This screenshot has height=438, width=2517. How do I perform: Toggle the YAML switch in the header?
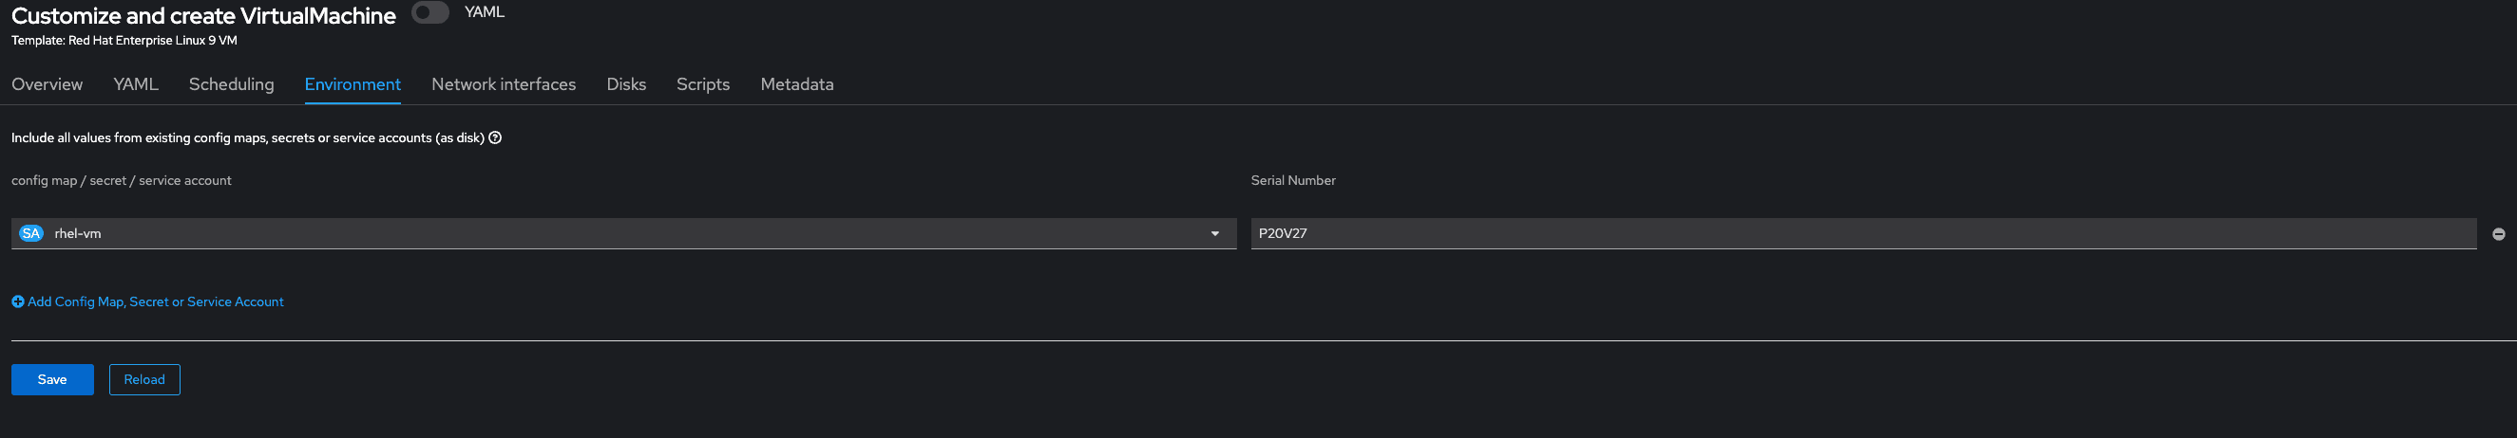(x=429, y=12)
